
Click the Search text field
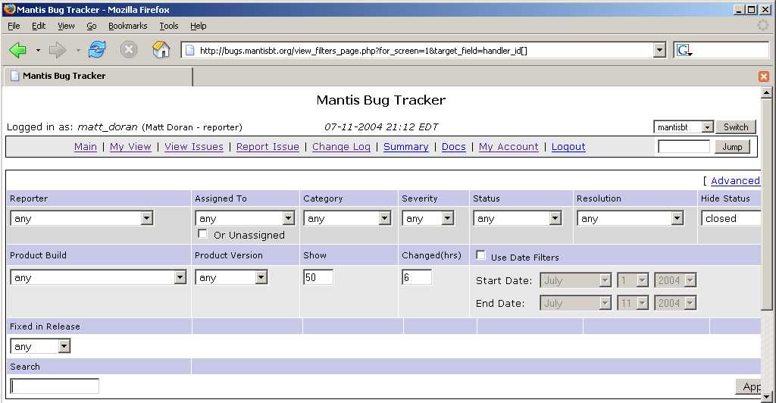click(x=55, y=386)
